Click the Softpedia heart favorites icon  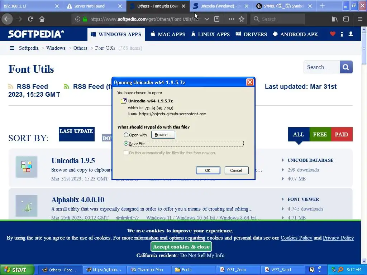pyautogui.click(x=333, y=34)
